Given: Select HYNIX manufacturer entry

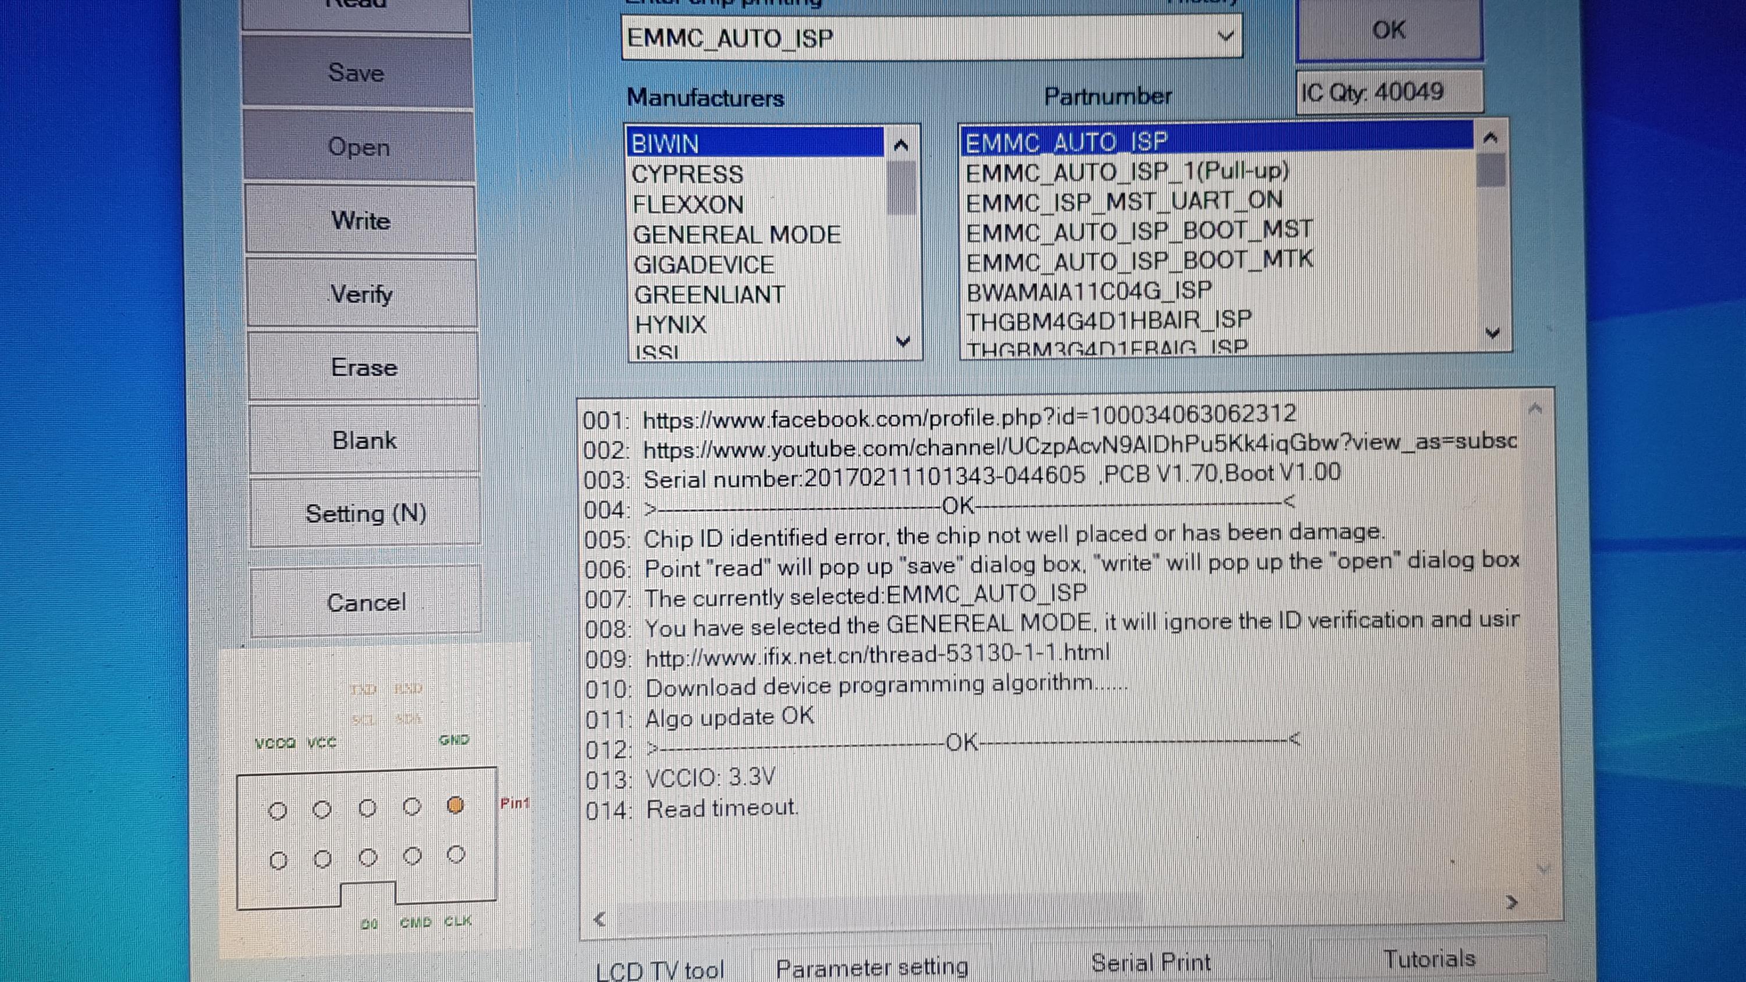Looking at the screenshot, I should coord(670,325).
